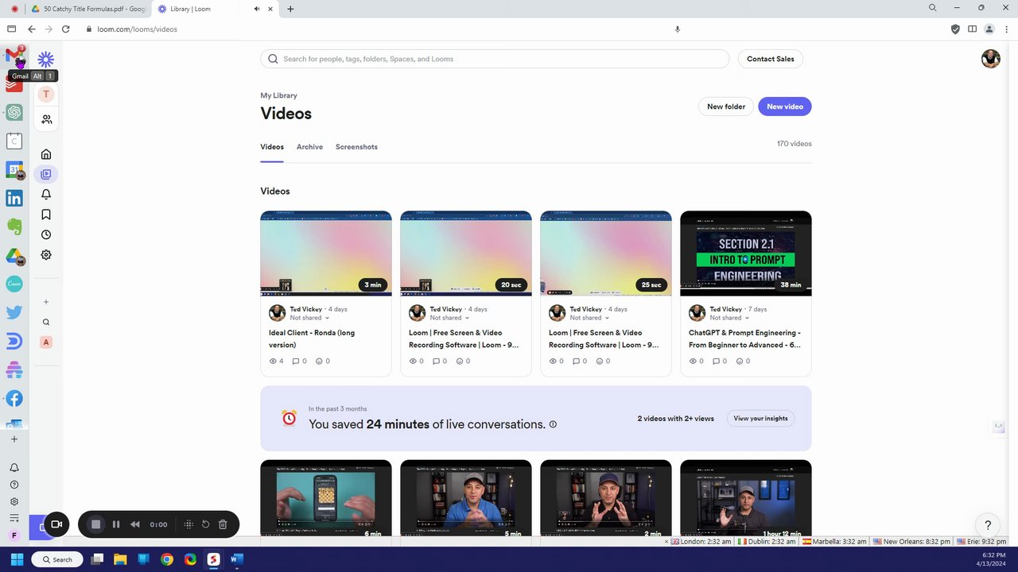Screen dimensions: 1018x572
Task: Expand Not shared on the 25 sec video
Action: coord(589,318)
